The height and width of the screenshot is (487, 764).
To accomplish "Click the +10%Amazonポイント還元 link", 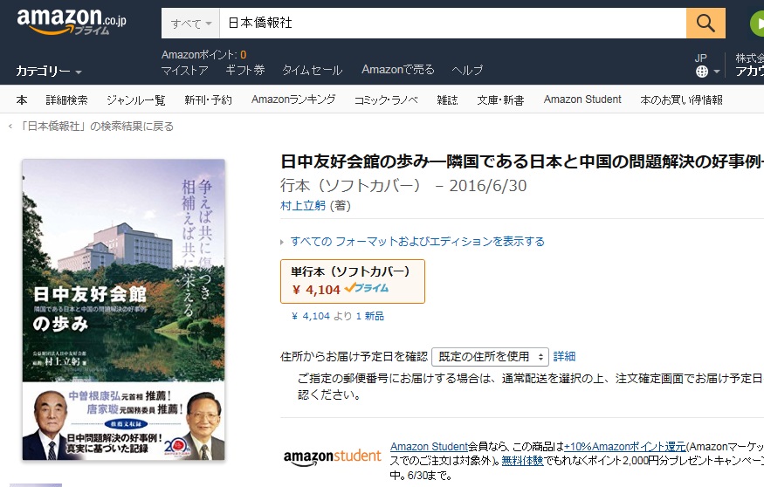I will 624,447.
